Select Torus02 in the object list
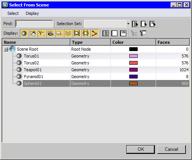The image size is (192, 160). 31,63
